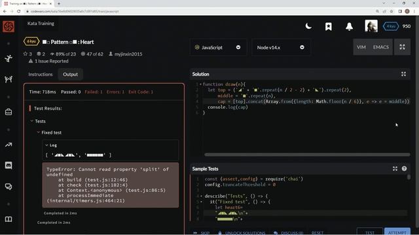The height and width of the screenshot is (235, 419).
Task: Open the Discord icon in sidebar
Action: [9, 165]
